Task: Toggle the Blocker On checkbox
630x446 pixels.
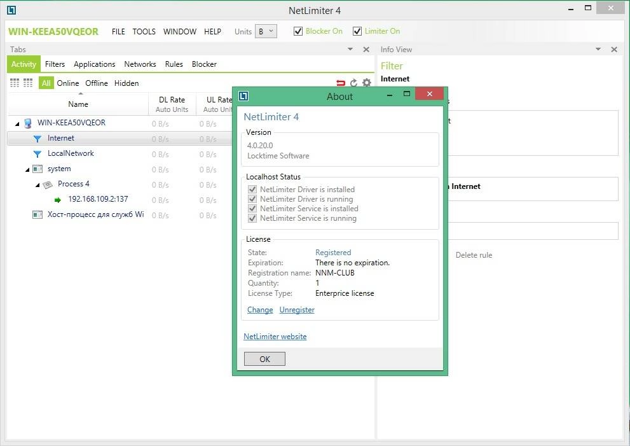Action: (298, 31)
